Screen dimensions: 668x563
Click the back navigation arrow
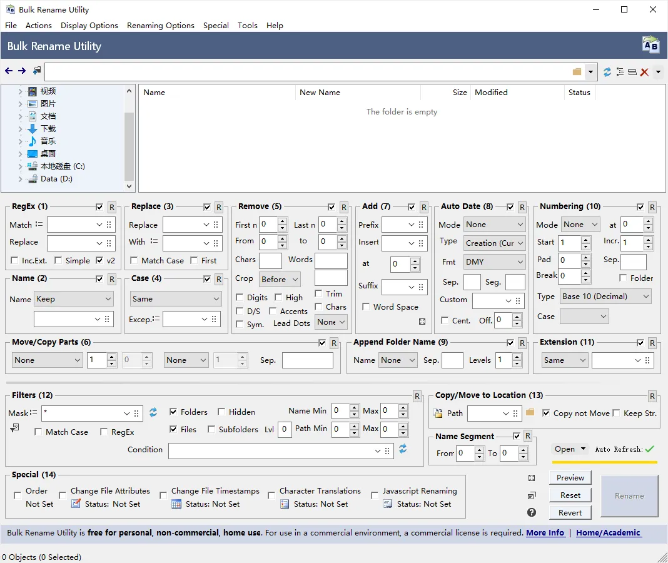coord(9,71)
